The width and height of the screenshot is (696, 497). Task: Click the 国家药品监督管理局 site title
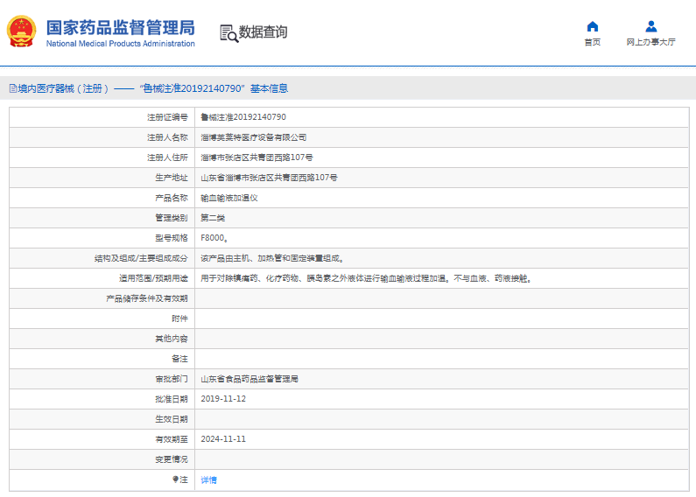(120, 26)
